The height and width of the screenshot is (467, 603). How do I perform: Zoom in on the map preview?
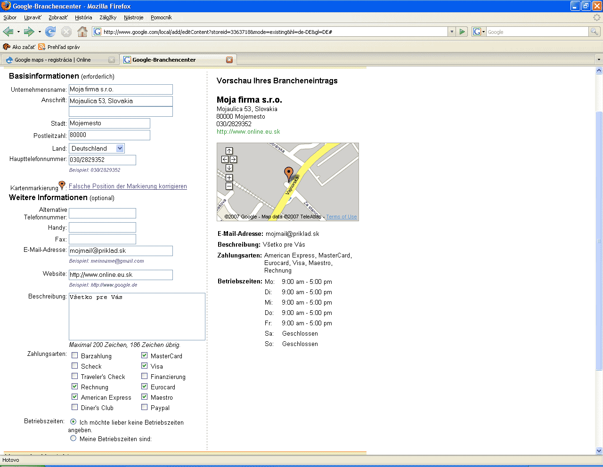pyautogui.click(x=229, y=178)
